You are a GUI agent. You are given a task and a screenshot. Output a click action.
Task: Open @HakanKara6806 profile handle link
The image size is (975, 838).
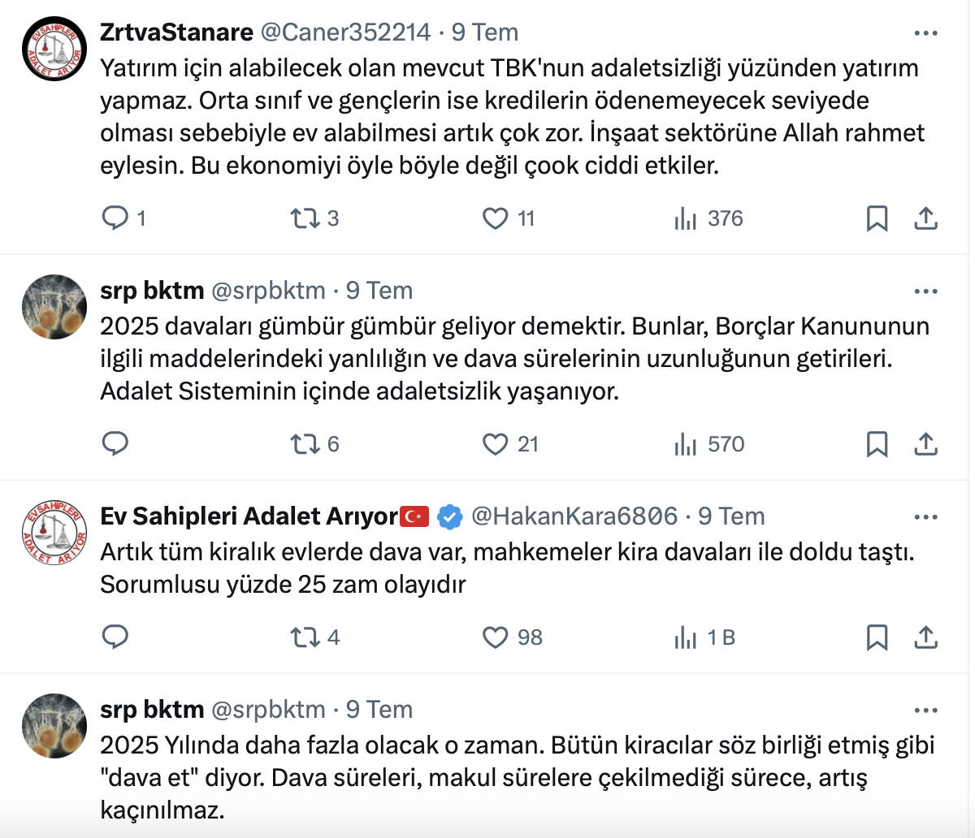[574, 516]
